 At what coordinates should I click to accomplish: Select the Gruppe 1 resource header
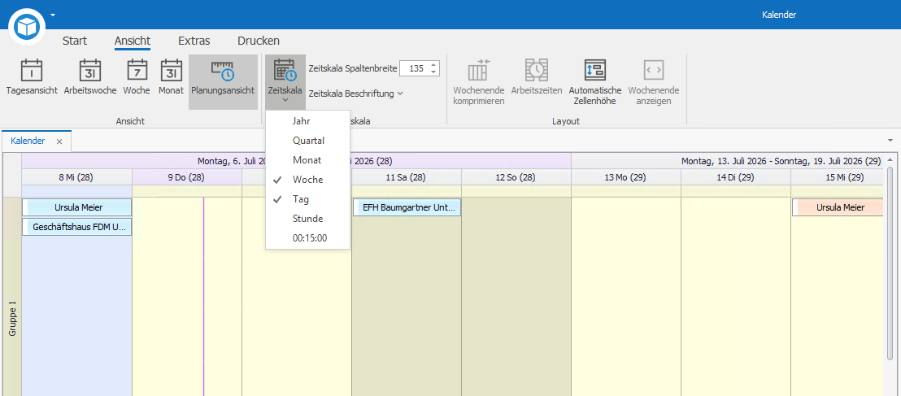point(12,297)
